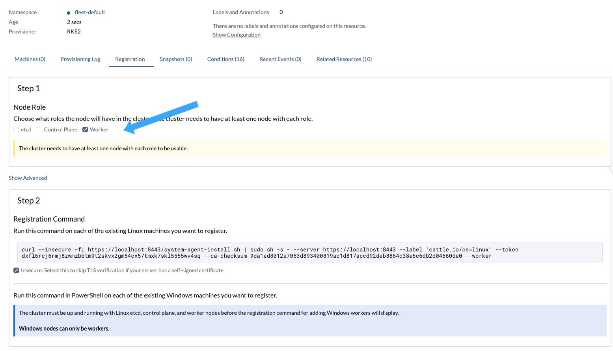Click Show Configuration
Viewport: 613px width, 351px height.
click(x=236, y=35)
